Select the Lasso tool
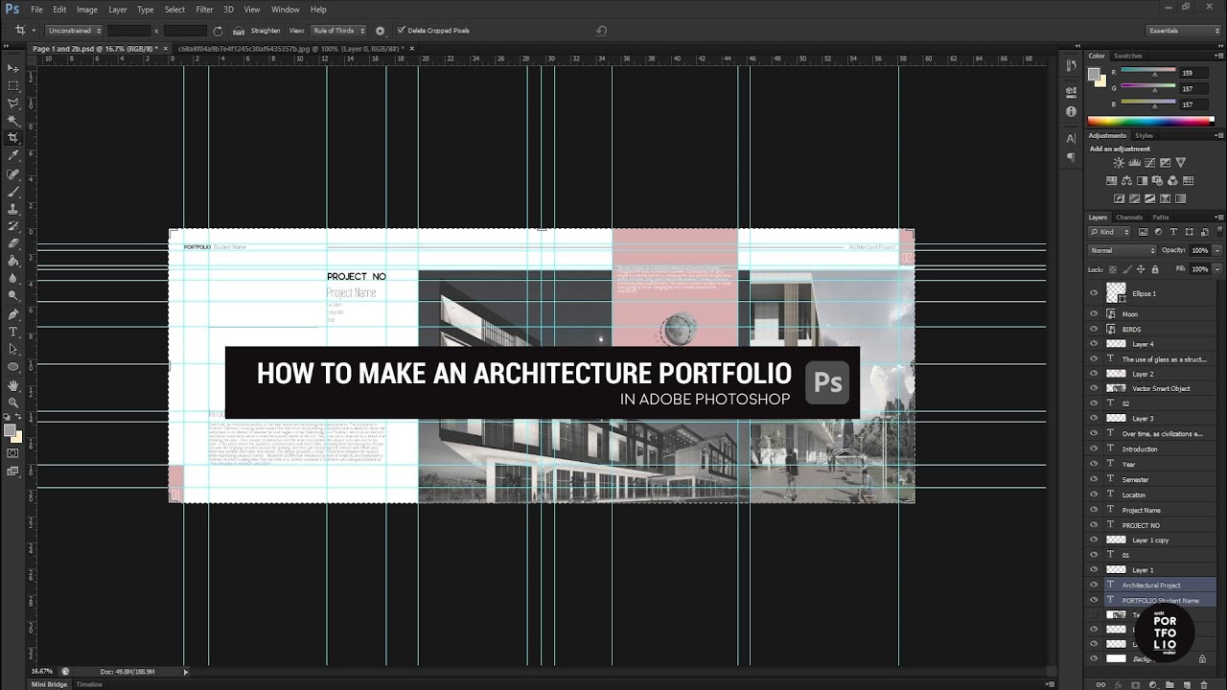 tap(13, 103)
